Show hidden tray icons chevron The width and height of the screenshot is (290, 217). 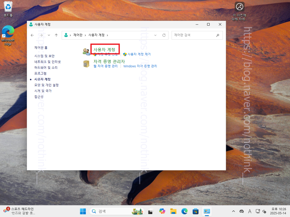(234, 211)
